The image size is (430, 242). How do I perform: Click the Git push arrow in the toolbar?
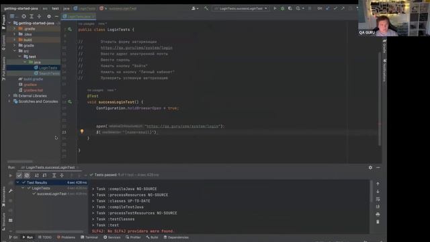[x=343, y=9]
